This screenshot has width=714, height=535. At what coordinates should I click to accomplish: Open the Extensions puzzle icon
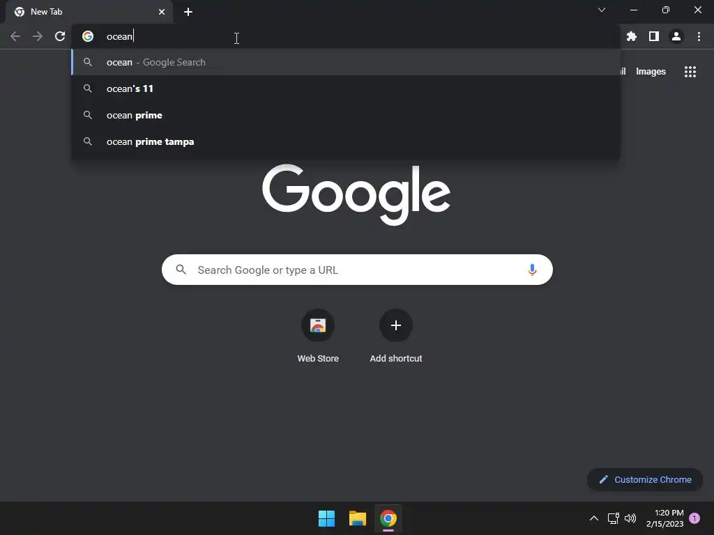point(632,36)
